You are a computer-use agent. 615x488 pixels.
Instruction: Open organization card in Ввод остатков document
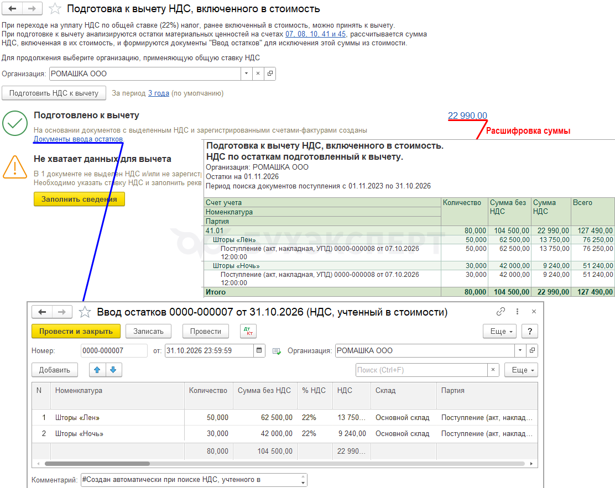[532, 350]
